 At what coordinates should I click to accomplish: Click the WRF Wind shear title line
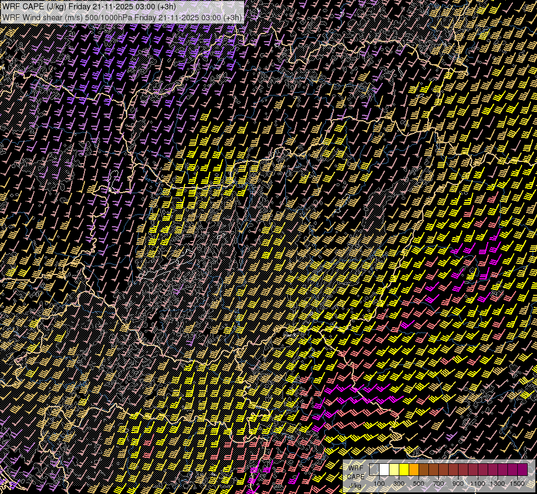(x=122, y=18)
